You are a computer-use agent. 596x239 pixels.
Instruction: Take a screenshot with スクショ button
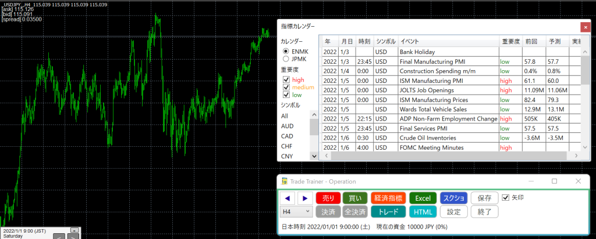[454, 198]
